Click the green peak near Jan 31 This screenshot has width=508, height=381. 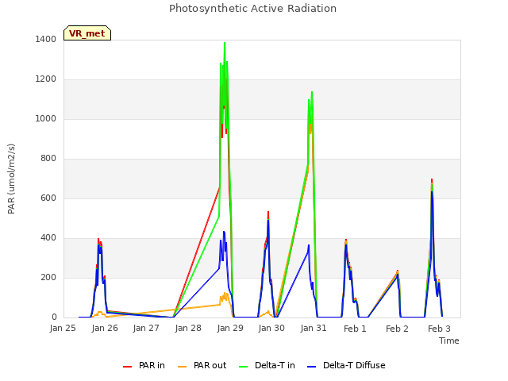pos(312,92)
